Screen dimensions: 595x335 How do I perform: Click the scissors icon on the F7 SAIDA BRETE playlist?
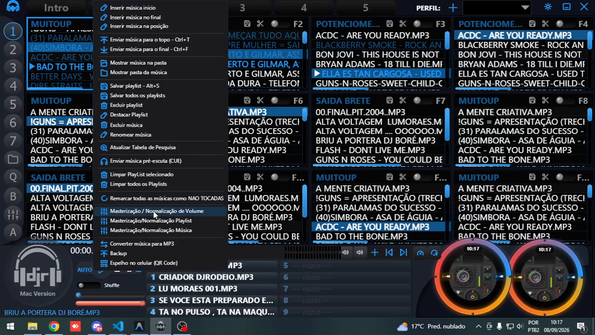pyautogui.click(x=403, y=100)
